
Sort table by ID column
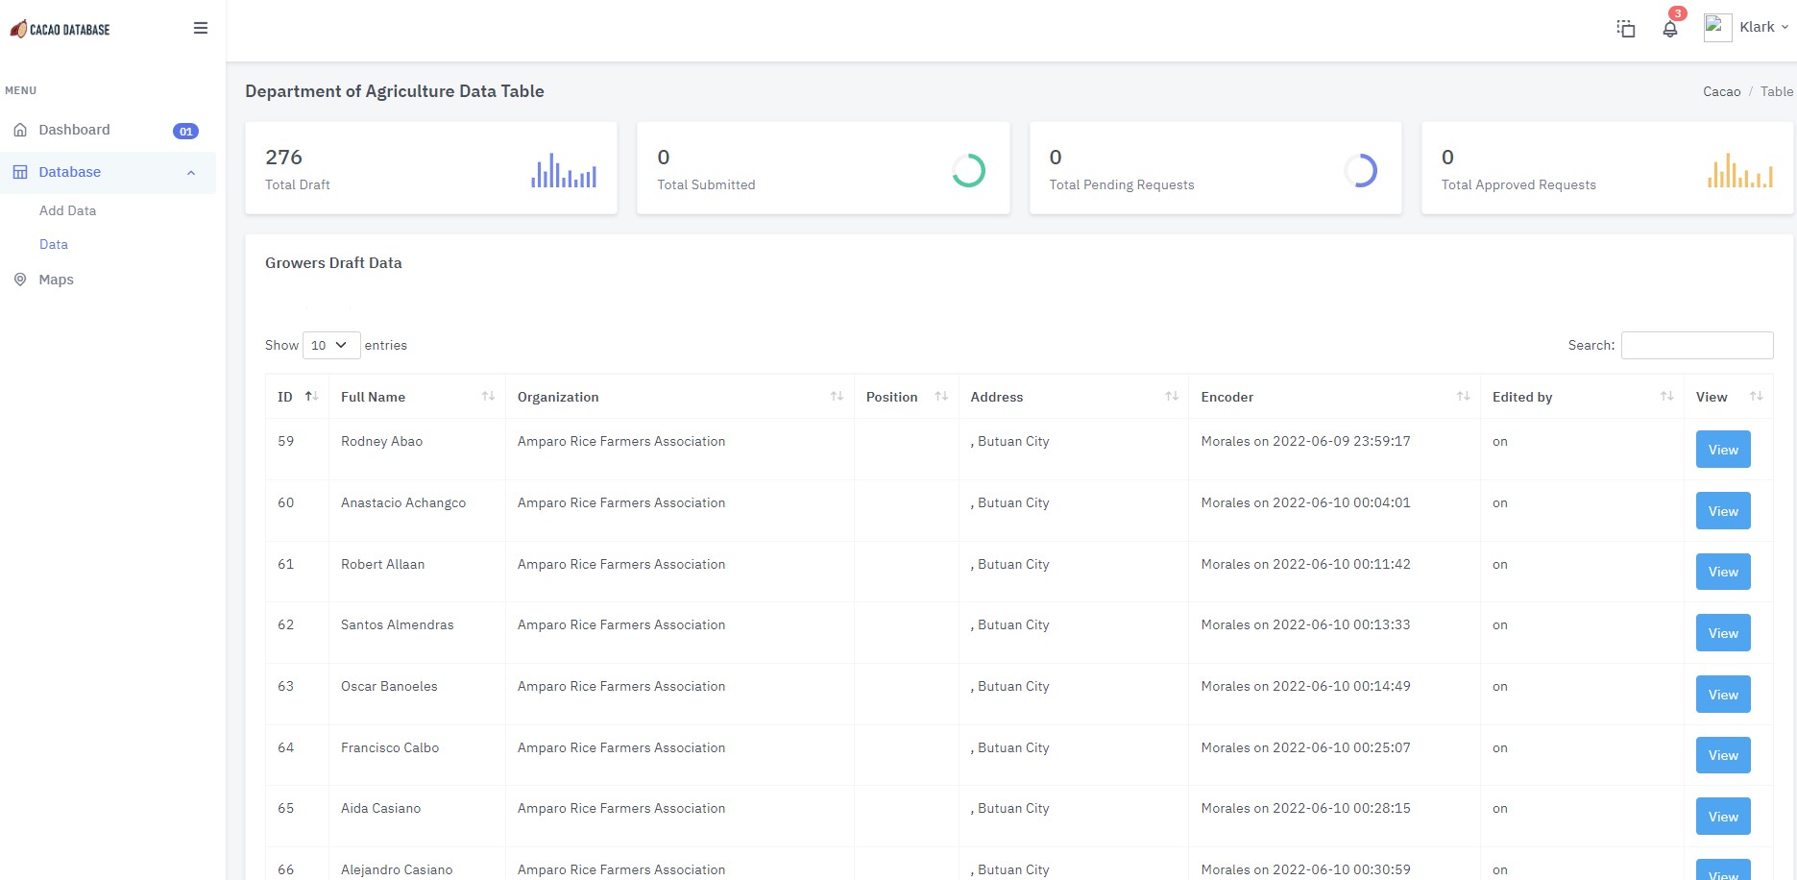pyautogui.click(x=297, y=397)
